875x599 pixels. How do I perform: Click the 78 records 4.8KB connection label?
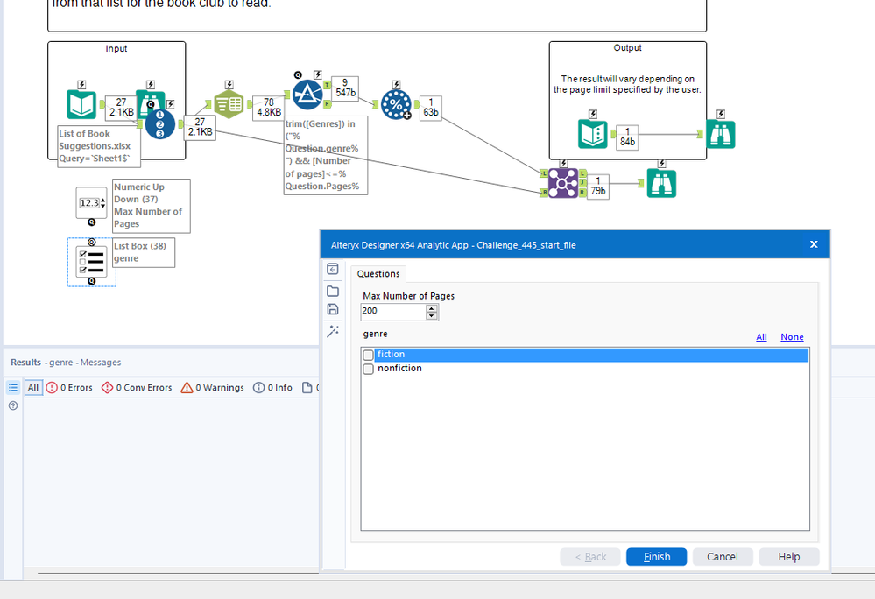pyautogui.click(x=269, y=107)
